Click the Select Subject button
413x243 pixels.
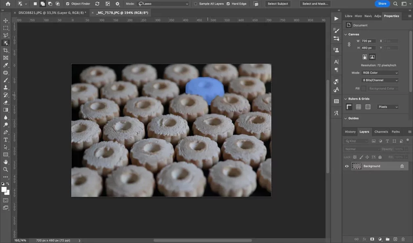tap(278, 4)
